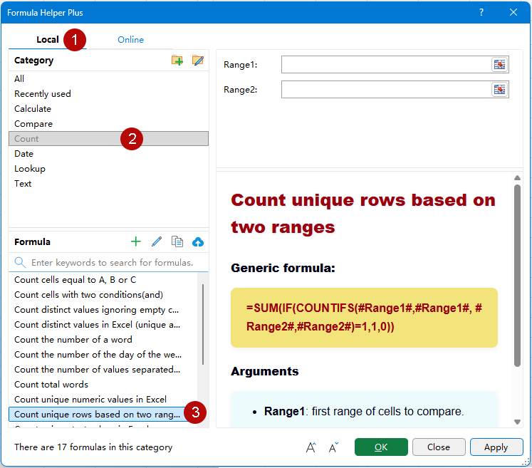
Task: Select 'Count the number of values separated...'
Action: click(x=103, y=369)
